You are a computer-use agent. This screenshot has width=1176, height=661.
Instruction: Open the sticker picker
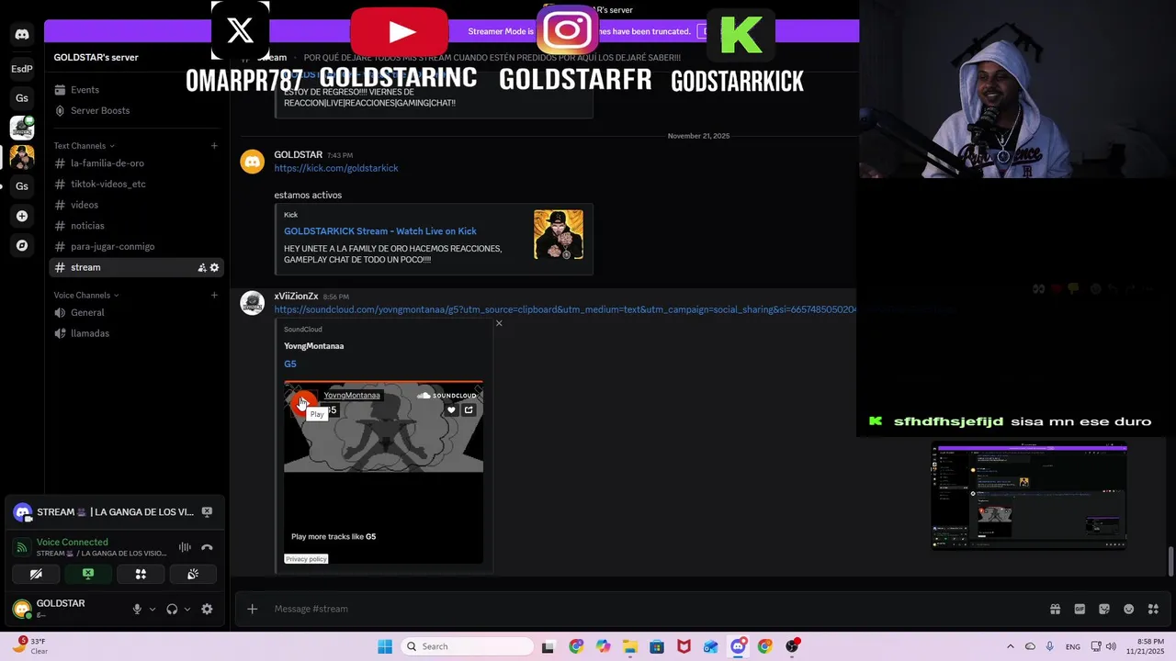(1104, 609)
